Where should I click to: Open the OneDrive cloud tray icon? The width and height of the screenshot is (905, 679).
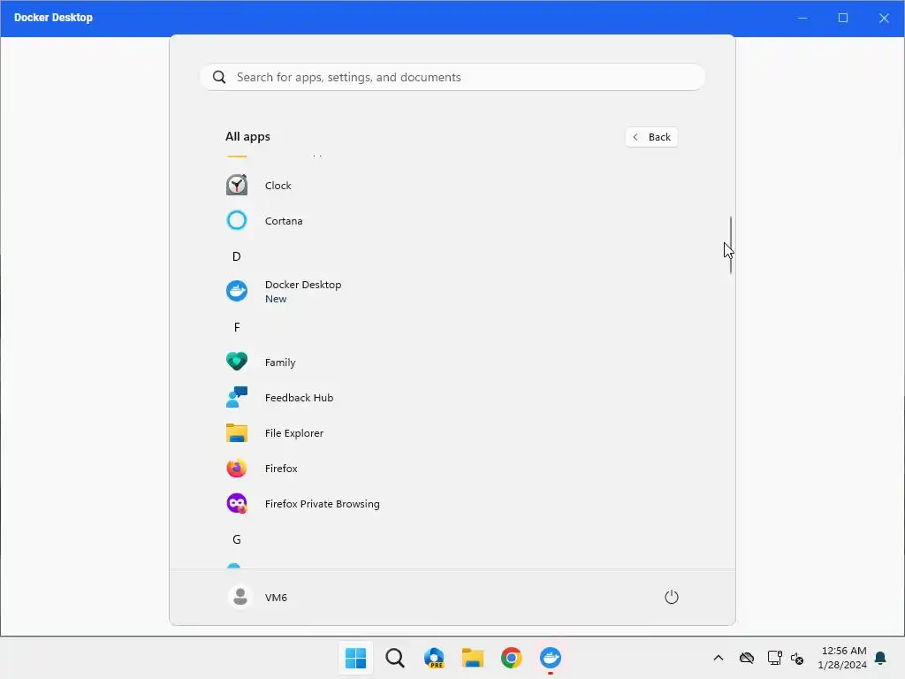[x=747, y=658]
